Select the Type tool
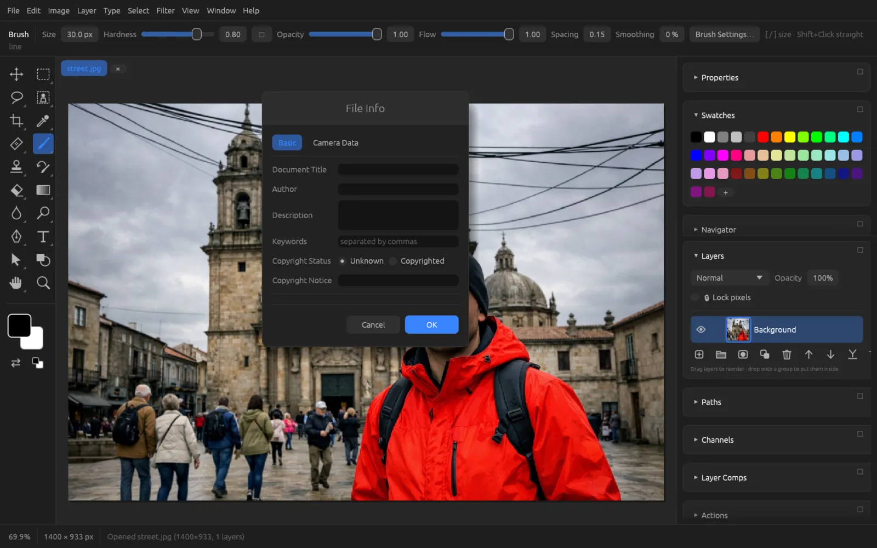The width and height of the screenshot is (877, 548). [43, 236]
